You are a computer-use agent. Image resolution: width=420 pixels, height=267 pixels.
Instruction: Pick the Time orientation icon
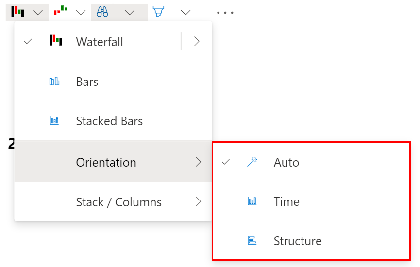pyautogui.click(x=252, y=201)
